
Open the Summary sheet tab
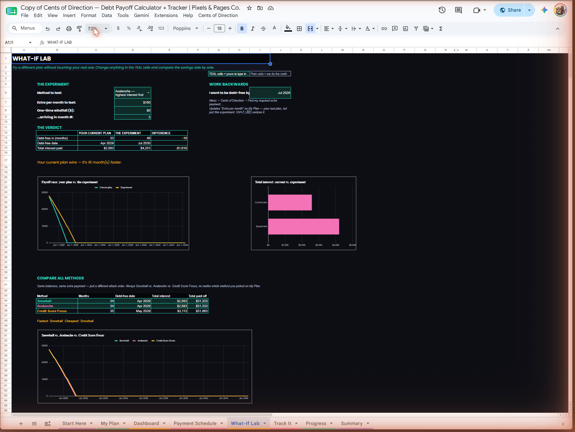tap(352, 423)
